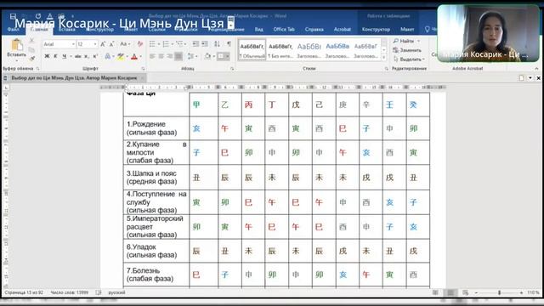Apply the yellow text highlight color
544x306 pixels.
[x=121, y=56]
